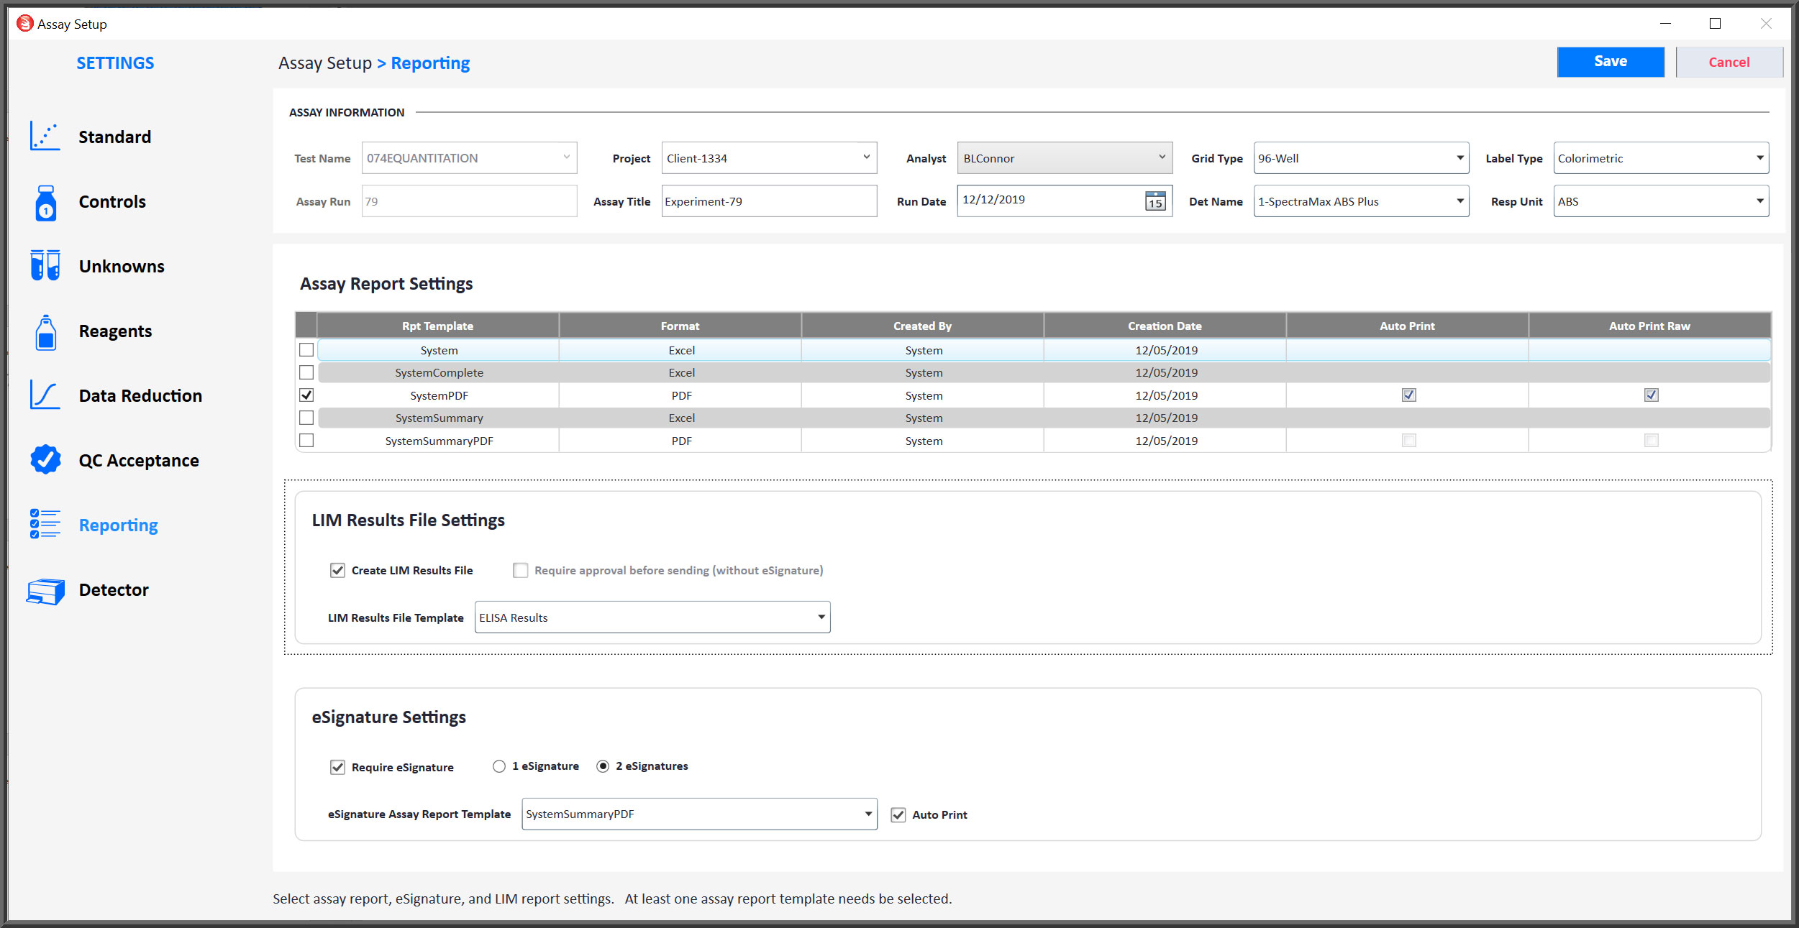Click the Auto Print Raw column header
Viewport: 1799px width, 928px height.
point(1649,326)
